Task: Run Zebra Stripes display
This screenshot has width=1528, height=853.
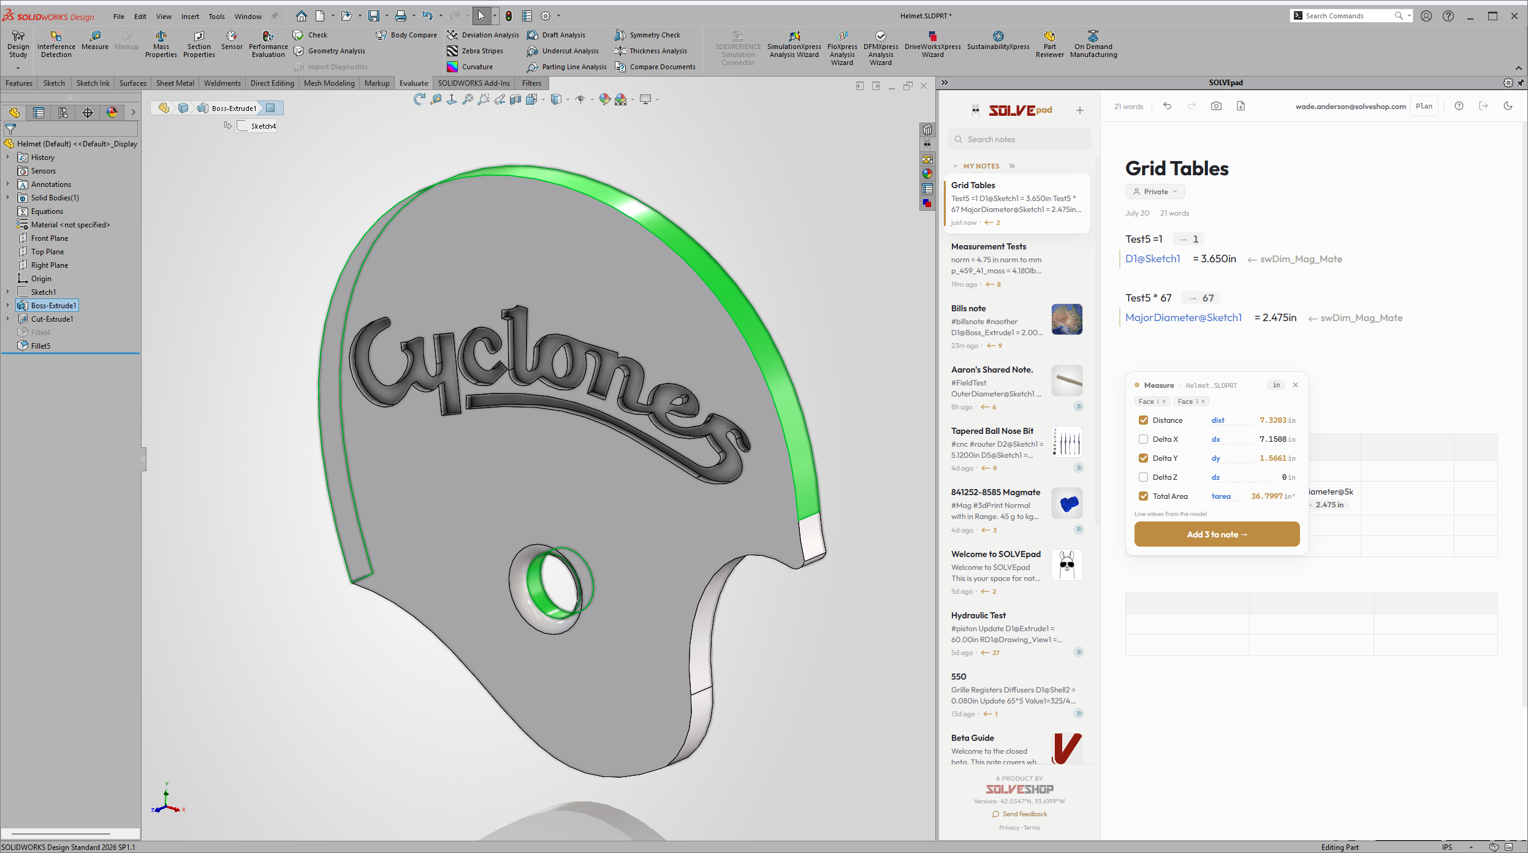Action: point(475,51)
